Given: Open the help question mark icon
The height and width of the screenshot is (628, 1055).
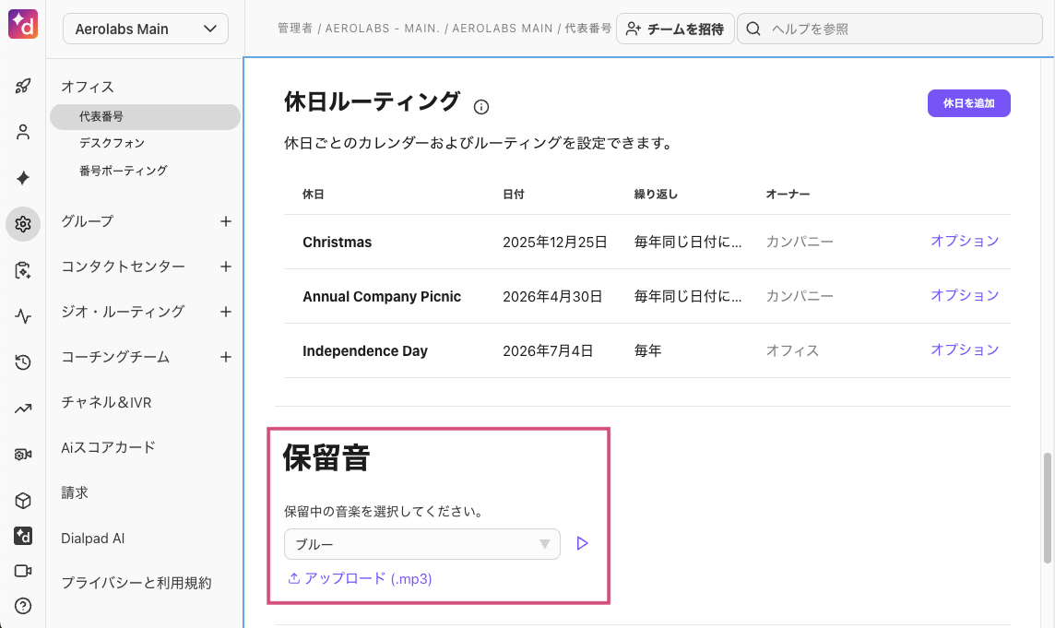Looking at the screenshot, I should click(x=23, y=606).
